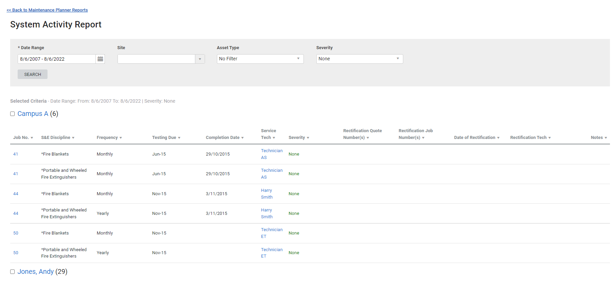Open the Severity column filter arrow

[x=308, y=138]
